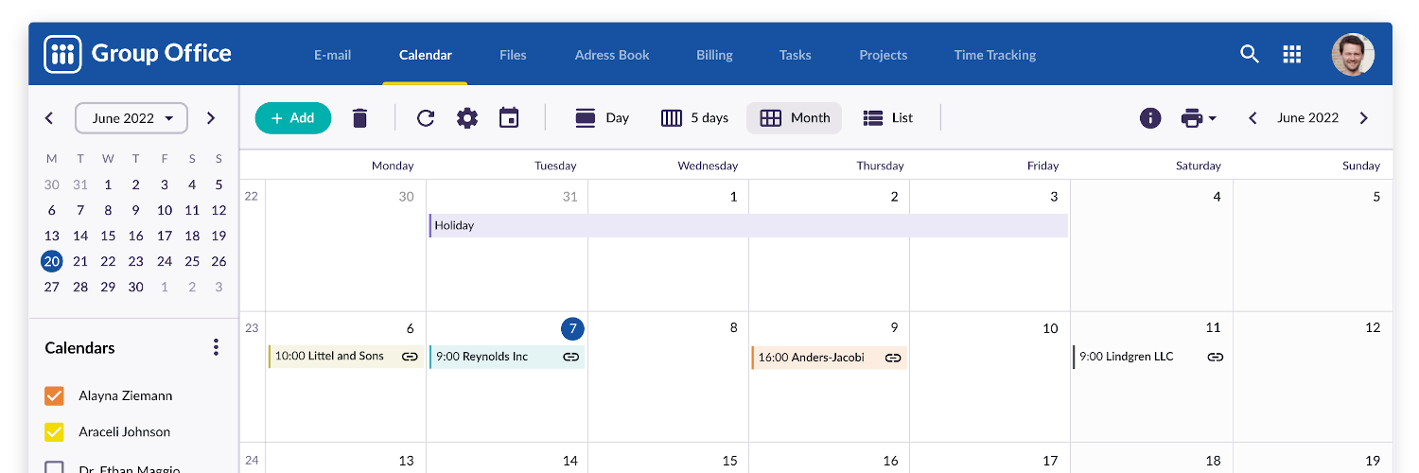Switch to the E-mail tab
This screenshot has height=473, width=1419.
pos(332,55)
